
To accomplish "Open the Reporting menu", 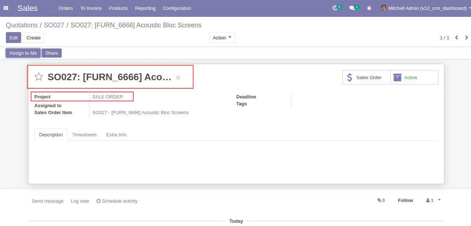I will (x=145, y=8).
